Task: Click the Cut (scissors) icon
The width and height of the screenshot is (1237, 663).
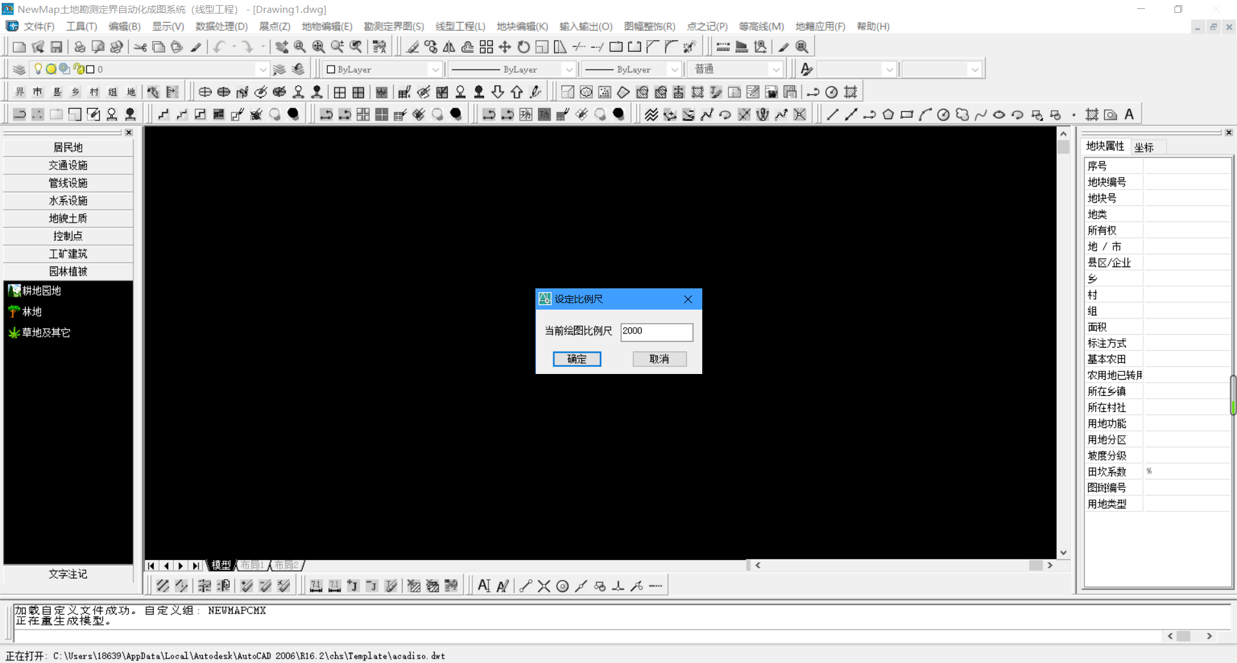Action: pos(140,47)
